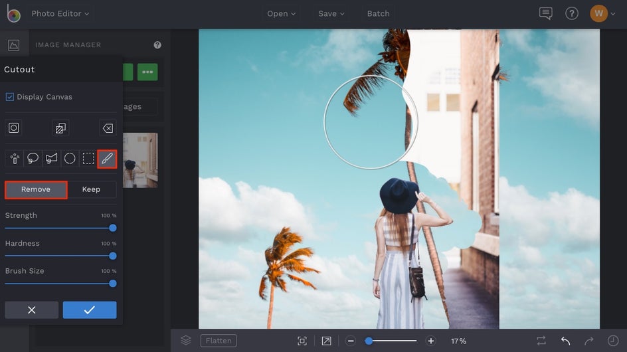Expand the Save menu
This screenshot has height=352, width=627.
(331, 13)
